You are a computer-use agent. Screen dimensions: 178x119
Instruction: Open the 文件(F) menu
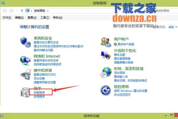(x=7, y=18)
